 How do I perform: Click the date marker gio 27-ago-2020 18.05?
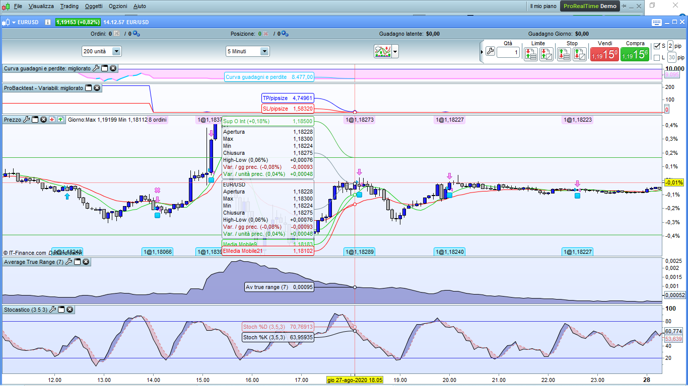click(x=355, y=380)
